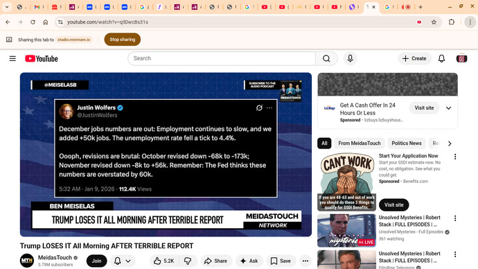This screenshot has height=269, width=478.
Task: Close the active YouTube tab
Action: [374, 7]
